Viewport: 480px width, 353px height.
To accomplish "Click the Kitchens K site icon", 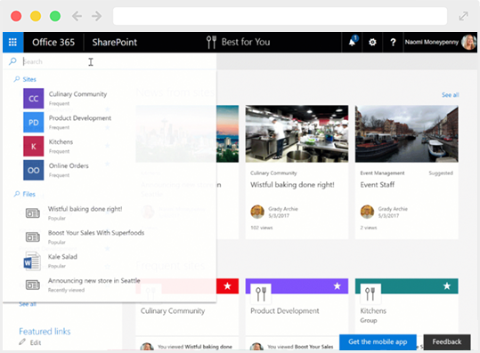I will (33, 146).
